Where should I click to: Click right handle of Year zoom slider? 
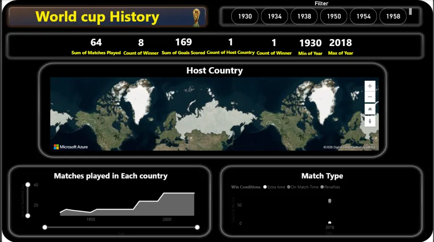pyautogui.click(x=197, y=227)
